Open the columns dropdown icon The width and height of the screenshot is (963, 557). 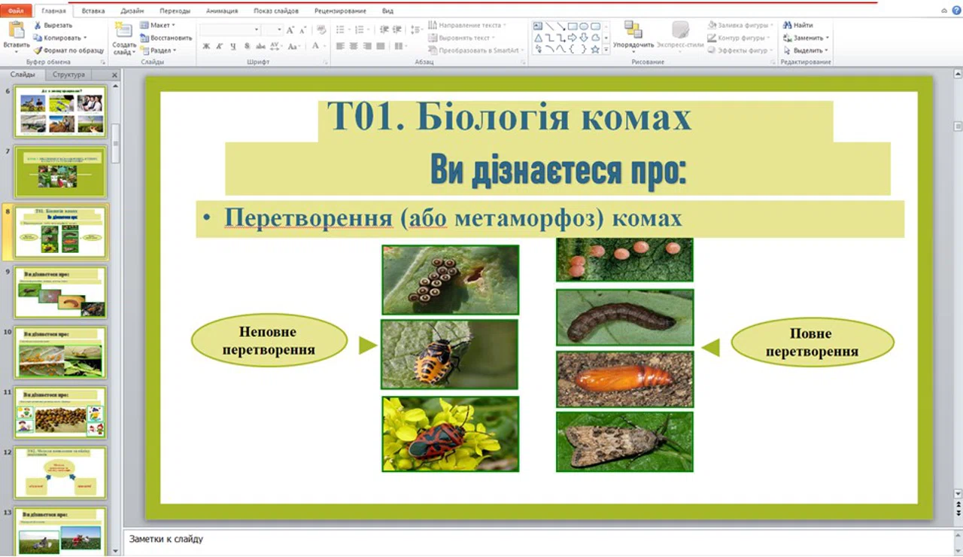(400, 46)
